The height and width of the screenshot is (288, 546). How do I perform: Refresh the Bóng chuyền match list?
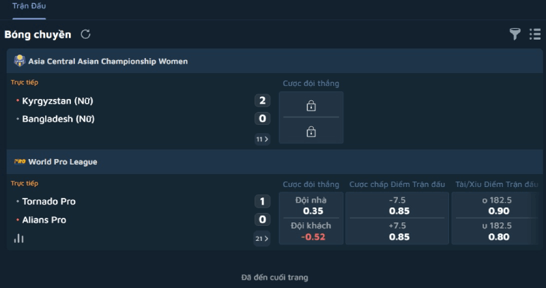coord(86,34)
